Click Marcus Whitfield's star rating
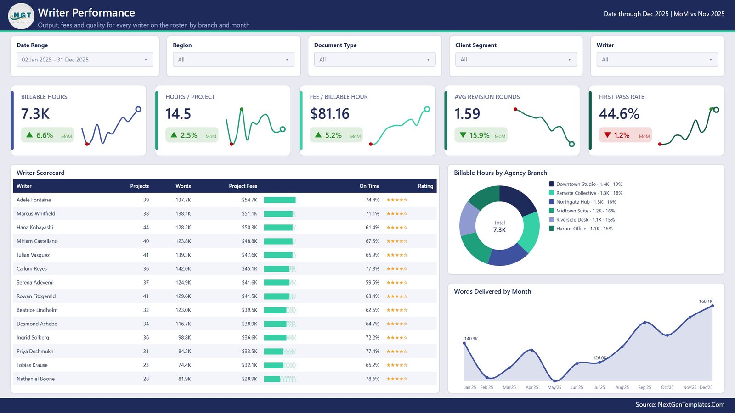 (x=397, y=213)
